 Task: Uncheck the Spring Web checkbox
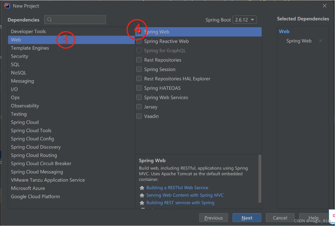(139, 32)
